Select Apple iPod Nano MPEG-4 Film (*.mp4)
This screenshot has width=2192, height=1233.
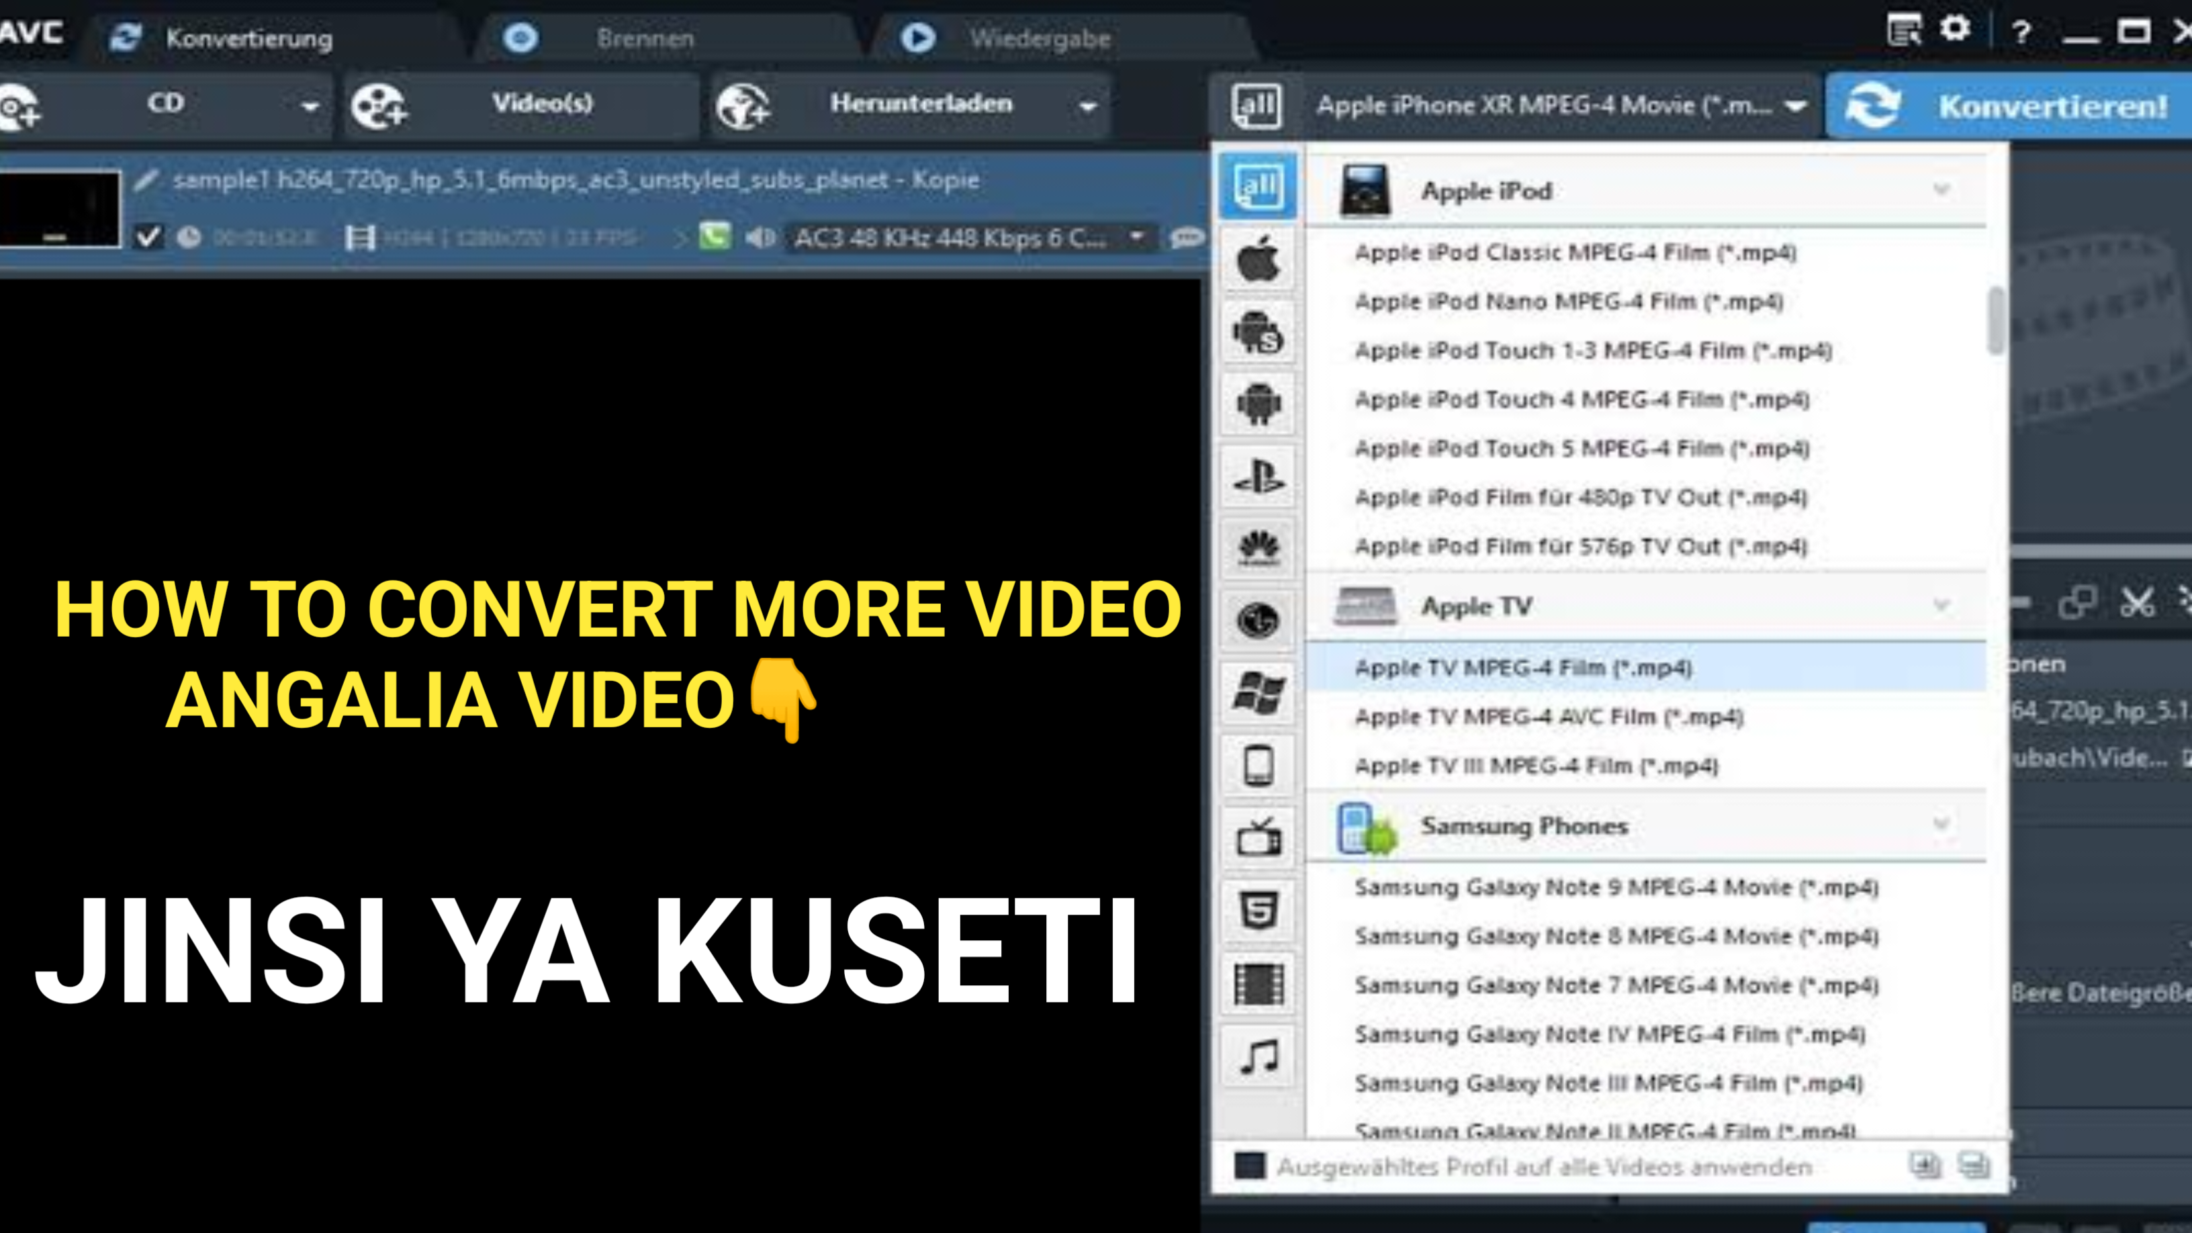1646,302
